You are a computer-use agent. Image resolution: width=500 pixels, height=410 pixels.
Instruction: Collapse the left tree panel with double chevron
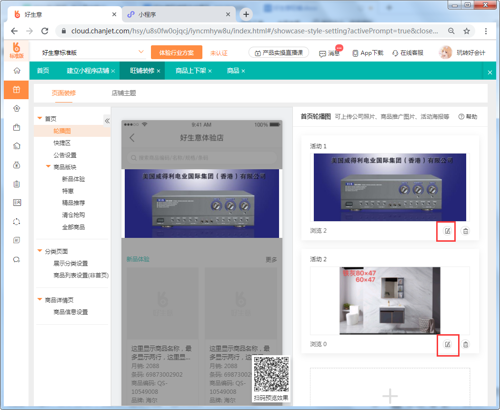107,121
